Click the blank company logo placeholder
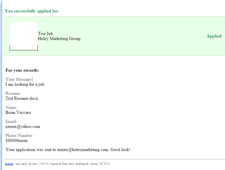 point(24,36)
